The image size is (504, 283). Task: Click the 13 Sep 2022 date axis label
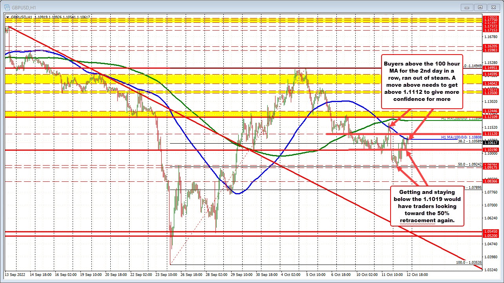click(15, 275)
